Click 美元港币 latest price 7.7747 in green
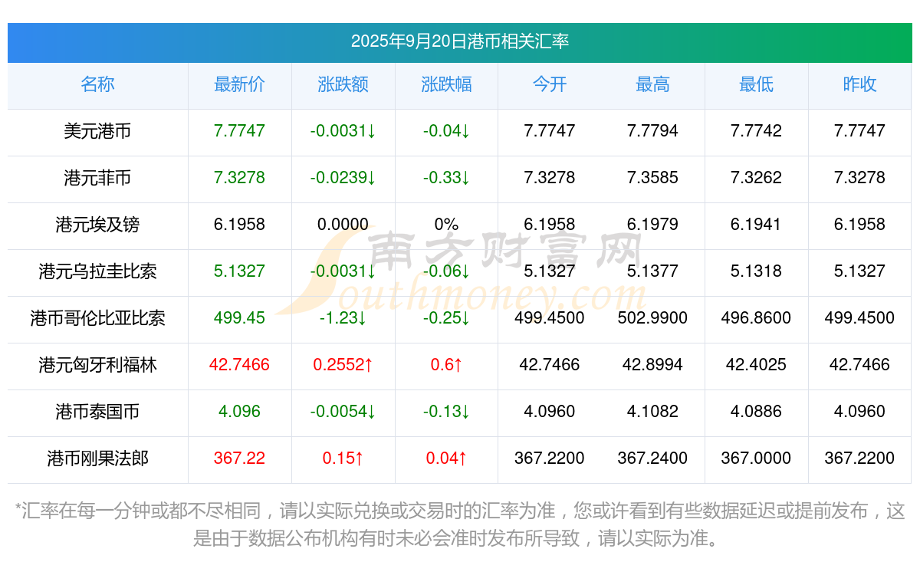Viewport: 920px width, 562px height. pos(240,131)
